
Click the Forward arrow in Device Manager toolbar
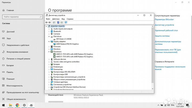(50, 22)
